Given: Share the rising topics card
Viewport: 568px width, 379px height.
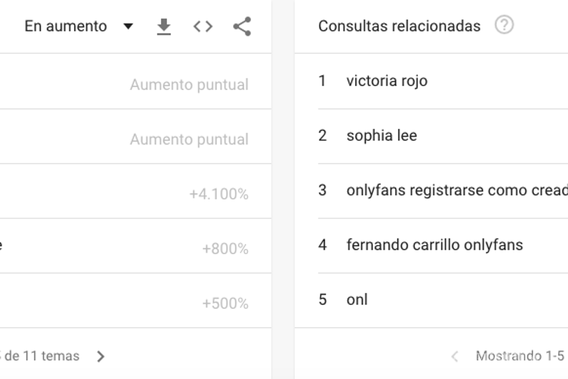Looking at the screenshot, I should tap(241, 26).
